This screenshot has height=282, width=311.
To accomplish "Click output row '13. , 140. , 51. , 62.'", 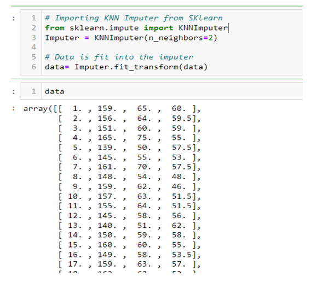I will (129, 226).
